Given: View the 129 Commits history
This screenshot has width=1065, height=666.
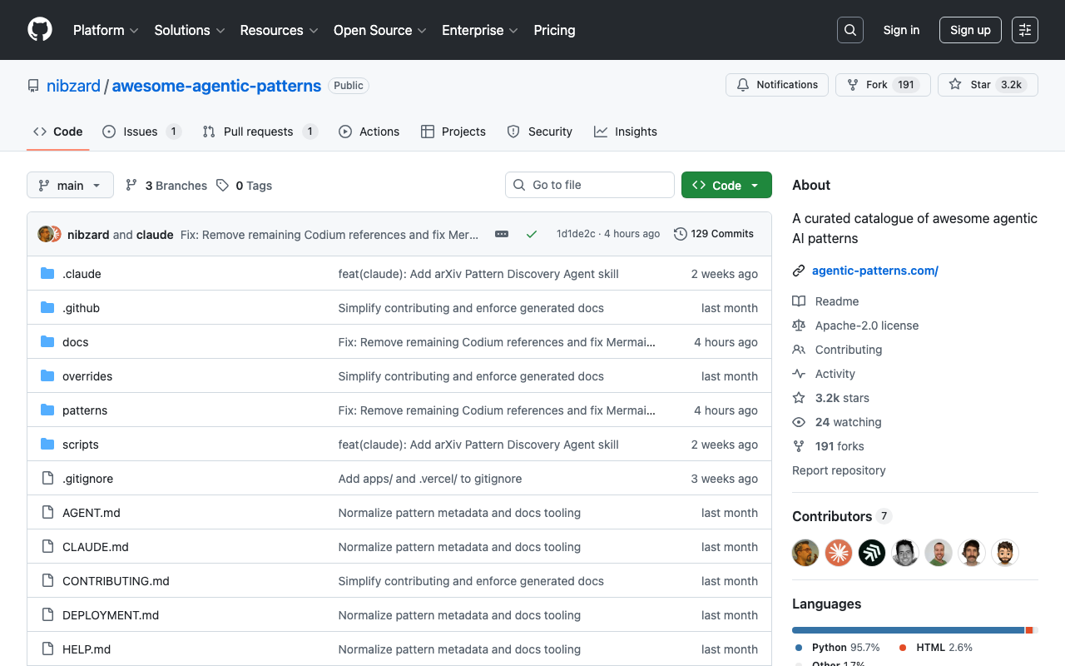Looking at the screenshot, I should pyautogui.click(x=714, y=234).
